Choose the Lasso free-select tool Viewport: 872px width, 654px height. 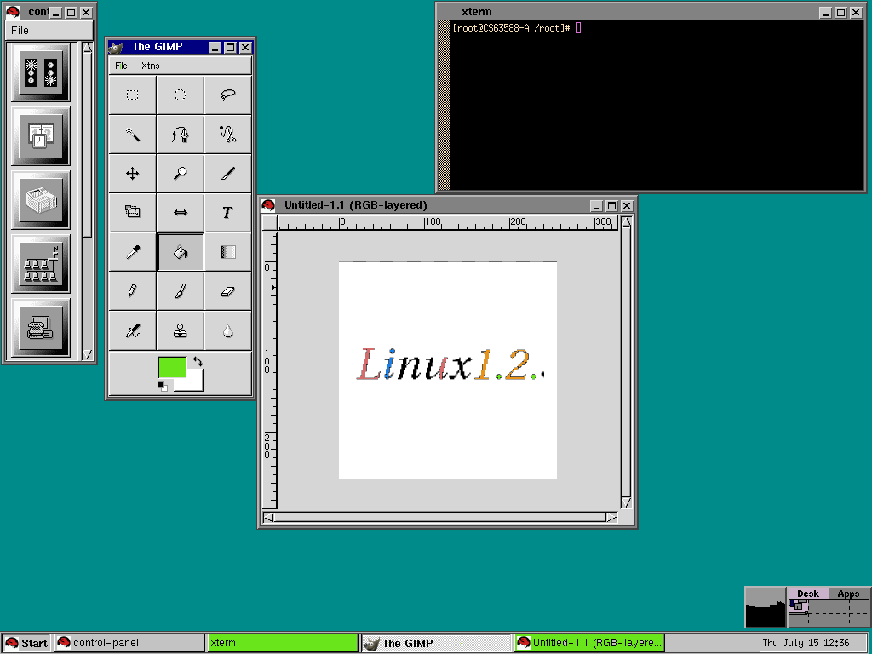pyautogui.click(x=227, y=95)
